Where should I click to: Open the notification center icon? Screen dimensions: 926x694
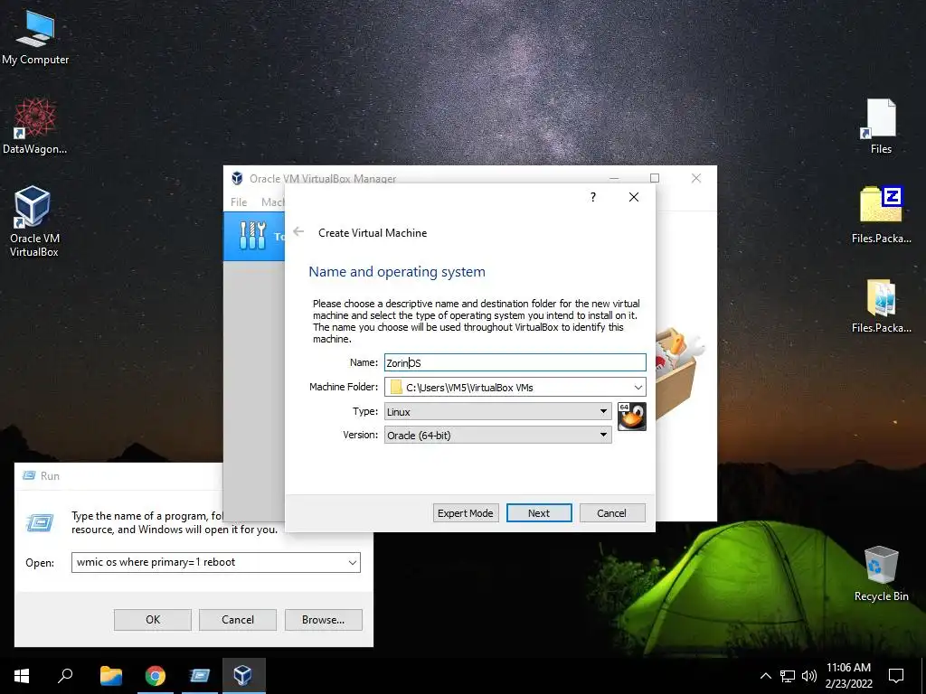(x=896, y=676)
